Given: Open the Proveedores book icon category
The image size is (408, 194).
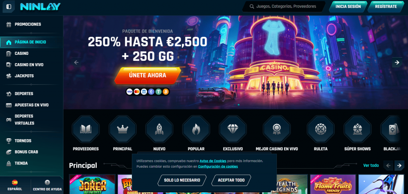Looking at the screenshot, I should click(86, 129).
